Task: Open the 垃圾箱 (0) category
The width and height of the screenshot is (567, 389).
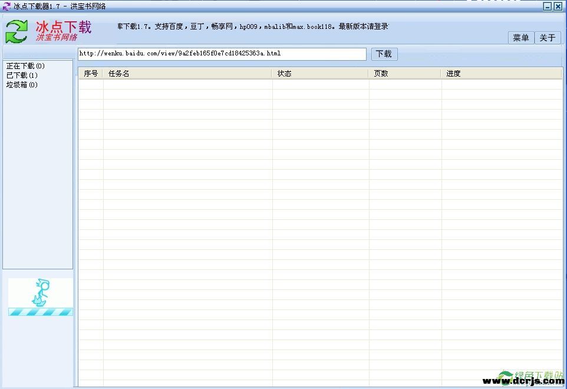Action: [22, 85]
